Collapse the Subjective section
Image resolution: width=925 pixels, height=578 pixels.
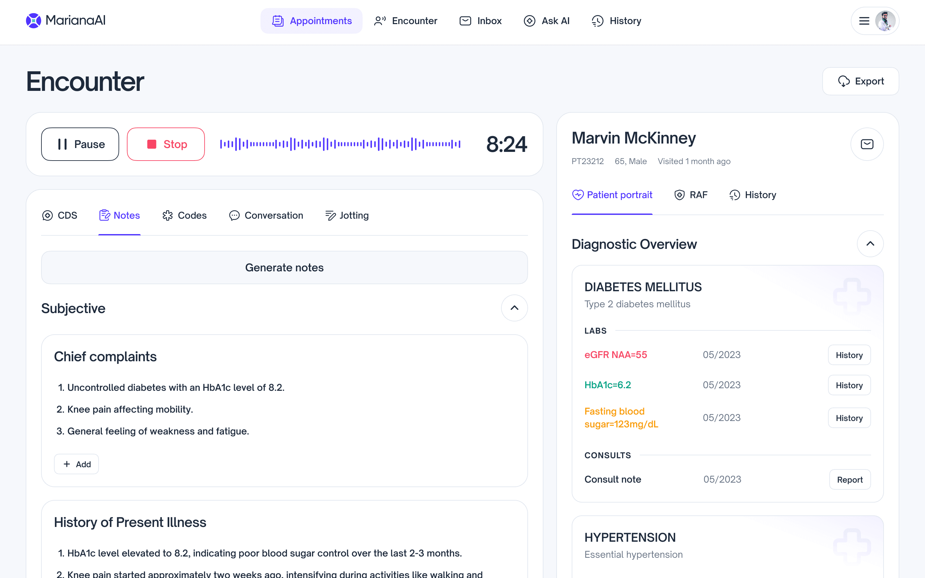click(514, 308)
